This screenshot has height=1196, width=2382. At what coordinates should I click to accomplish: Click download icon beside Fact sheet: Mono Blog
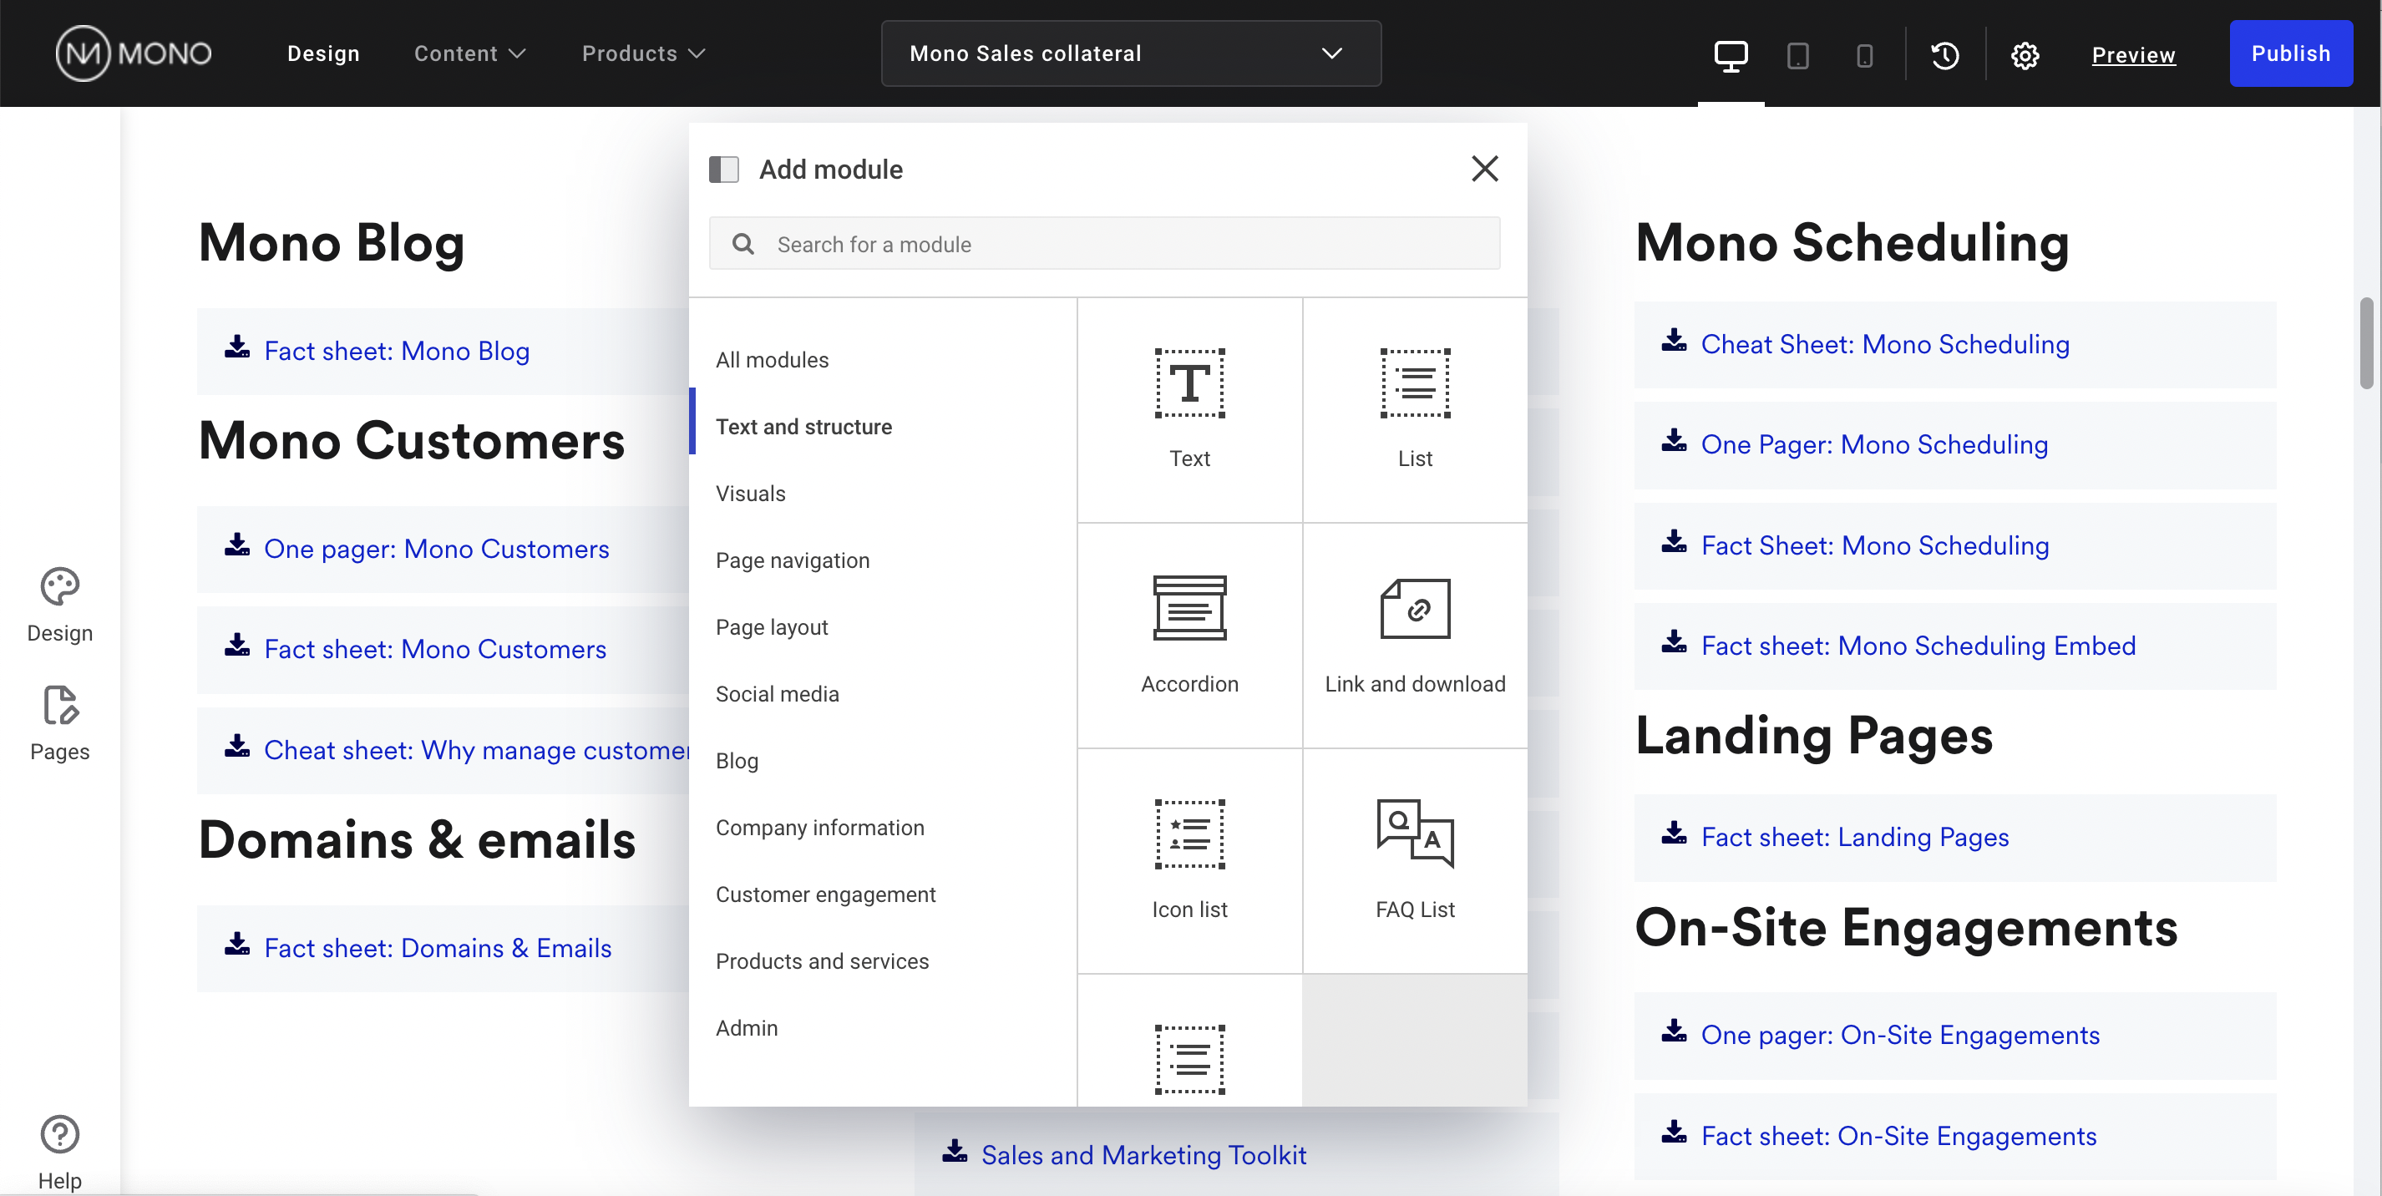point(238,347)
